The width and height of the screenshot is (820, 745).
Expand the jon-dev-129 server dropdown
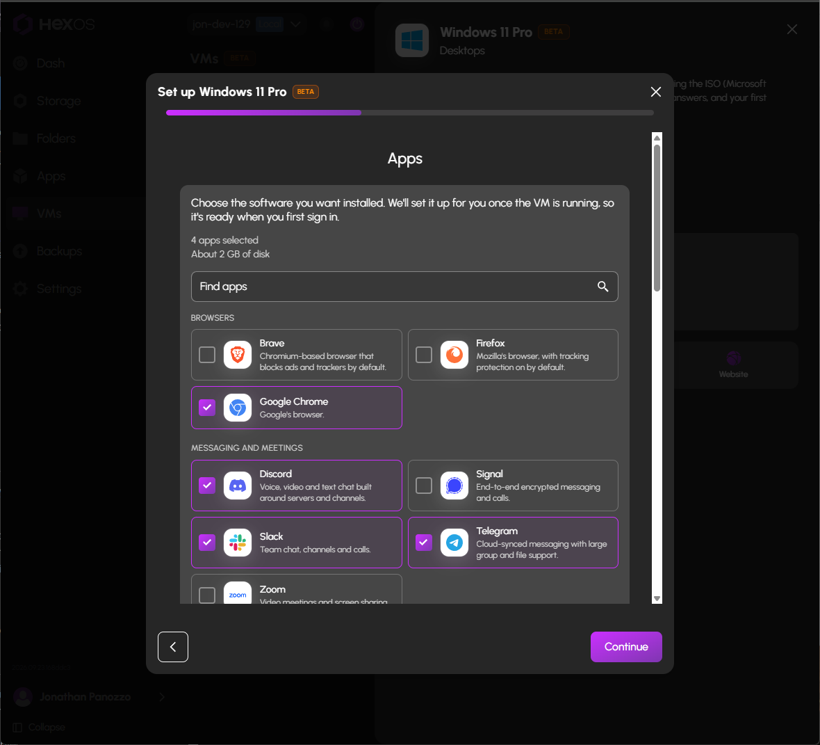pos(295,24)
